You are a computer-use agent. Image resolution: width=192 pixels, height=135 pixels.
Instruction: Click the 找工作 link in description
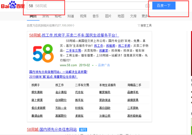99,46
